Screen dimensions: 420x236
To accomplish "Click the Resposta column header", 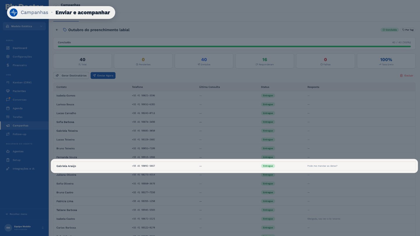I will (313, 87).
